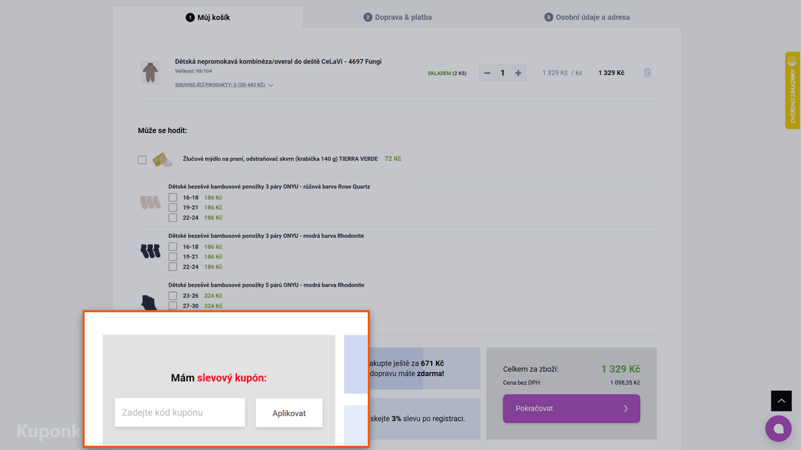Click the Rose Quartz pink socks thumbnail
Viewport: 801px width, 450px height.
[x=150, y=202]
